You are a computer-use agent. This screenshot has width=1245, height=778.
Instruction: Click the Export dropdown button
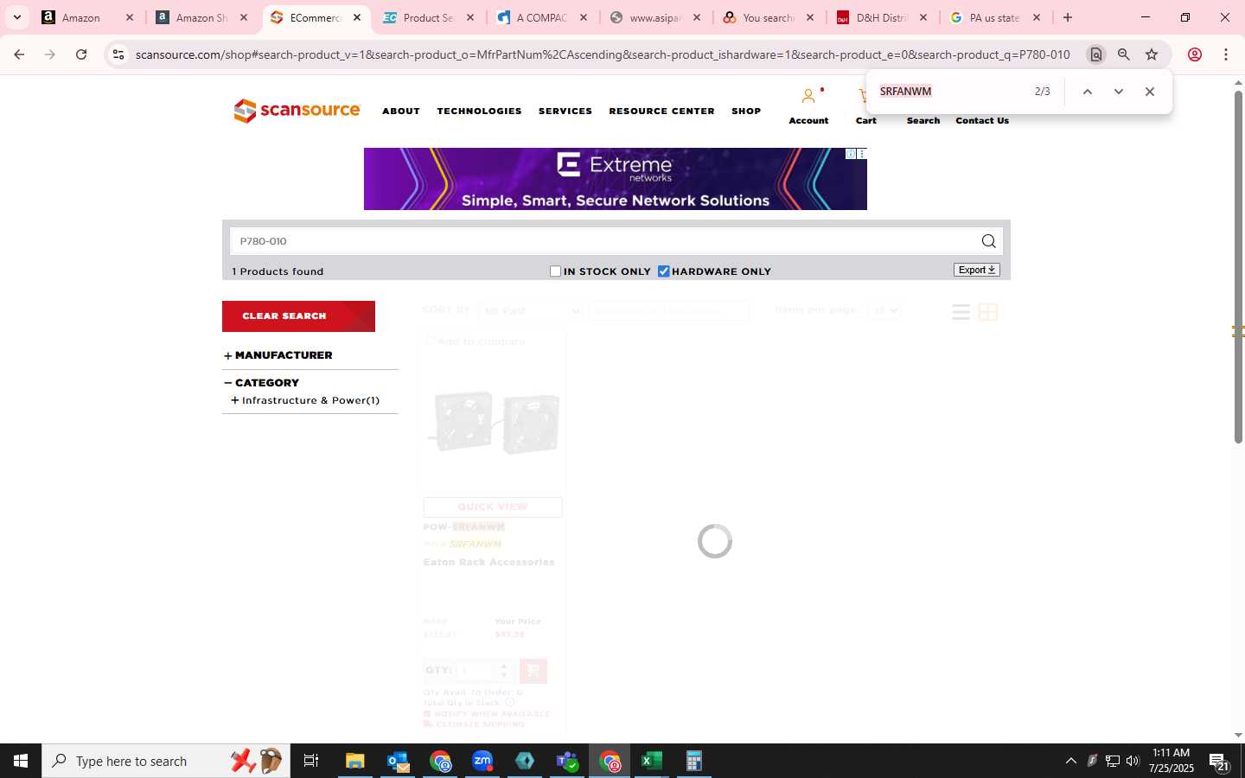[x=977, y=270]
